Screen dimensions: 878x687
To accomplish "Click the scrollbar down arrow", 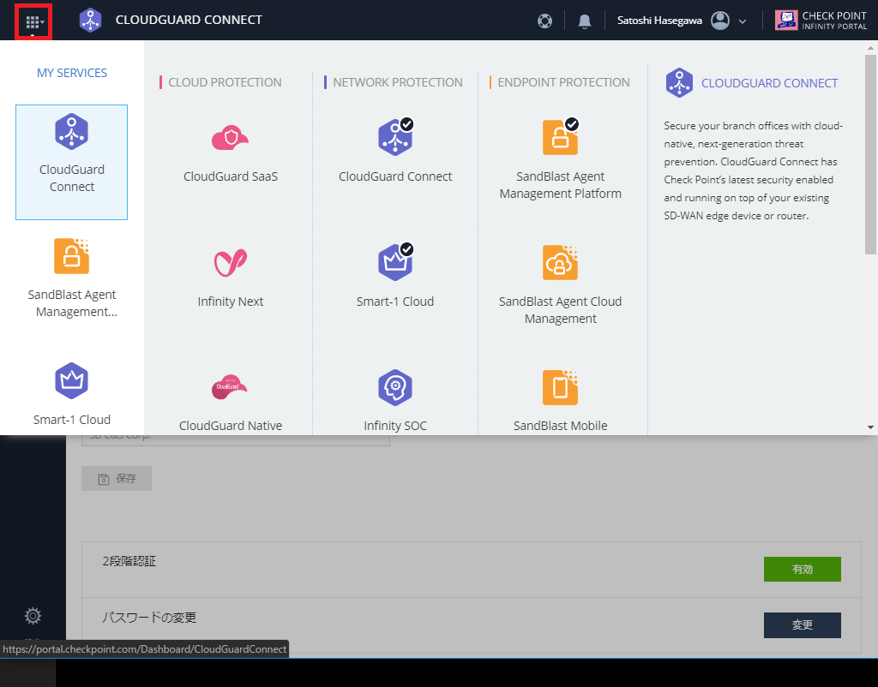I will click(870, 427).
